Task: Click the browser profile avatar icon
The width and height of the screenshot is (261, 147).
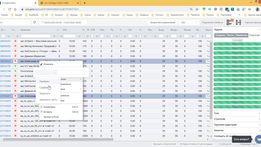Action: [257, 9]
